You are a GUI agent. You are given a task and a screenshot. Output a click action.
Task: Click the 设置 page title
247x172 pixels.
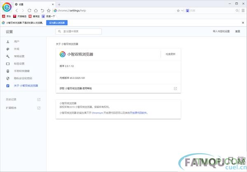click(9, 32)
